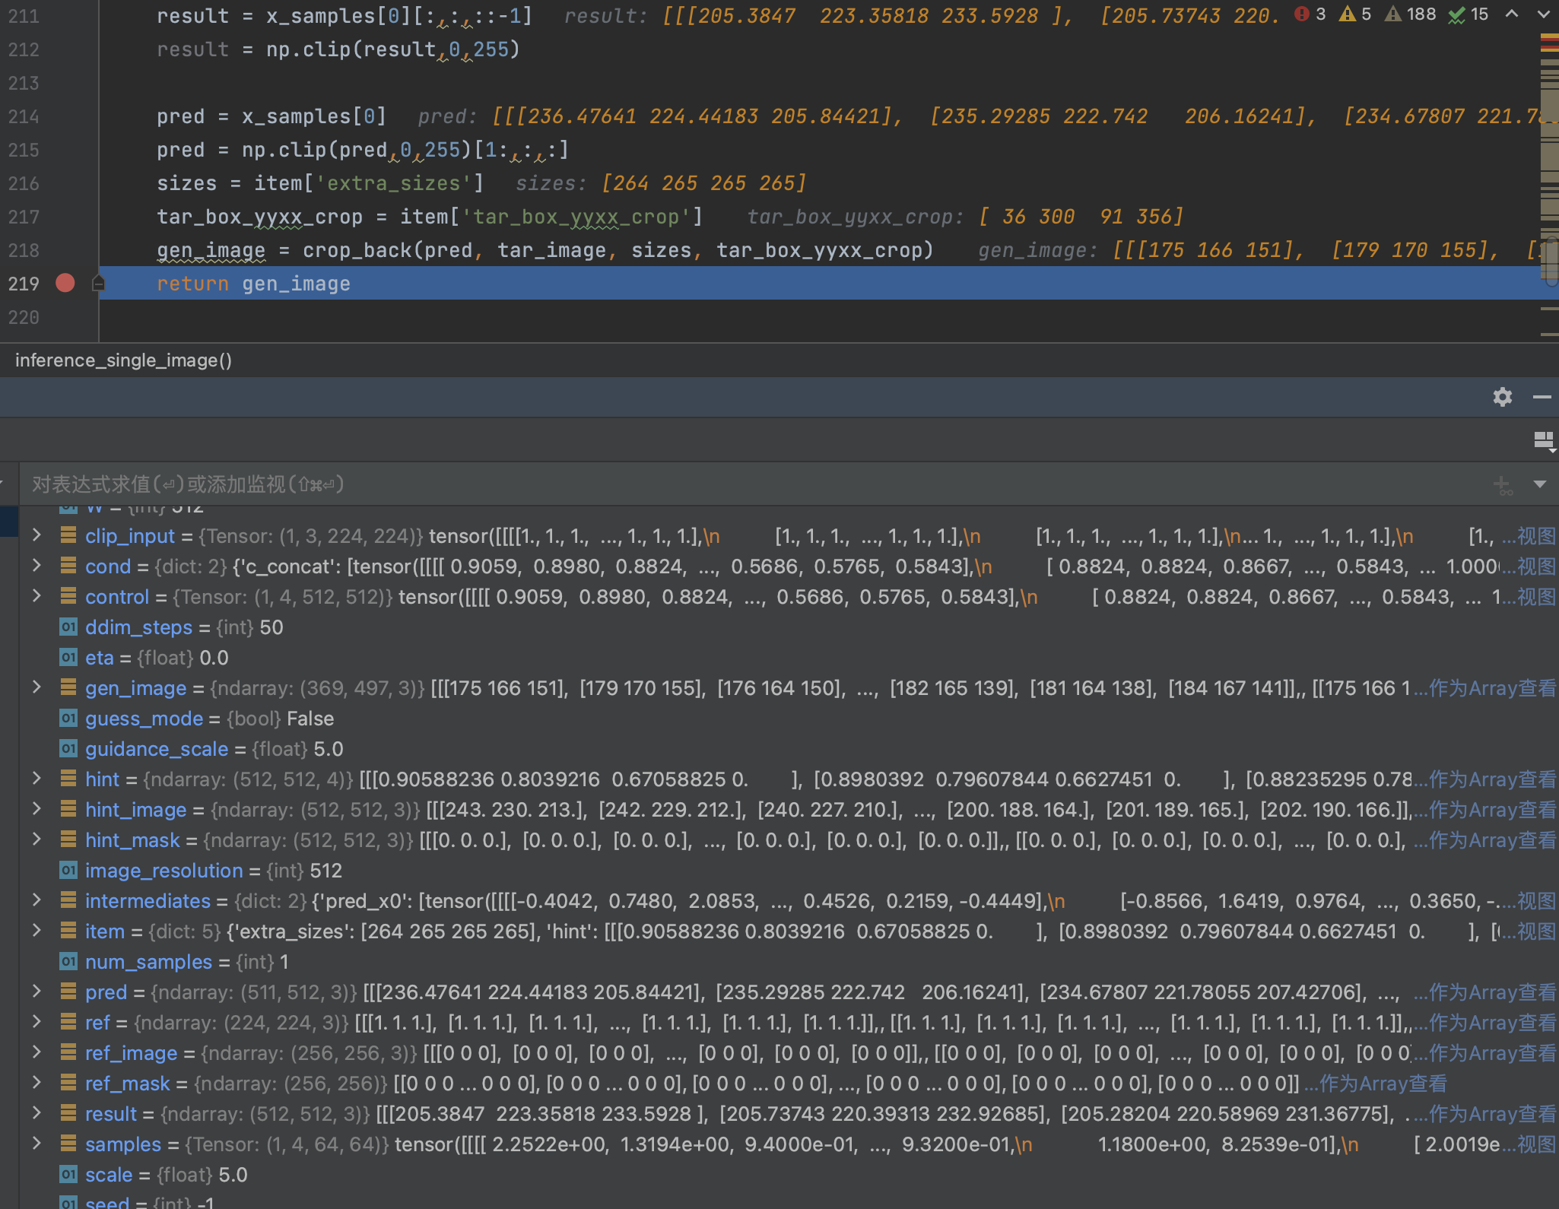Open the debugger layout view icon
This screenshot has height=1209, width=1559.
[x=1542, y=439]
